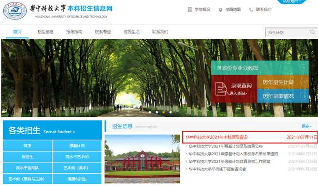Click the arrow icon on 各省份专业分数线
The width and height of the screenshot is (318, 186).
click(303, 68)
